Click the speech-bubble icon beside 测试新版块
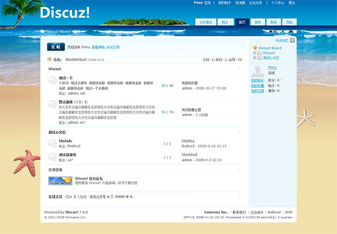 52,157
